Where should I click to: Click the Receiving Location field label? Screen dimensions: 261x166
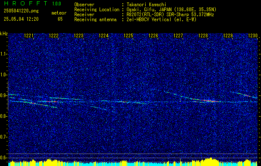tap(97, 10)
